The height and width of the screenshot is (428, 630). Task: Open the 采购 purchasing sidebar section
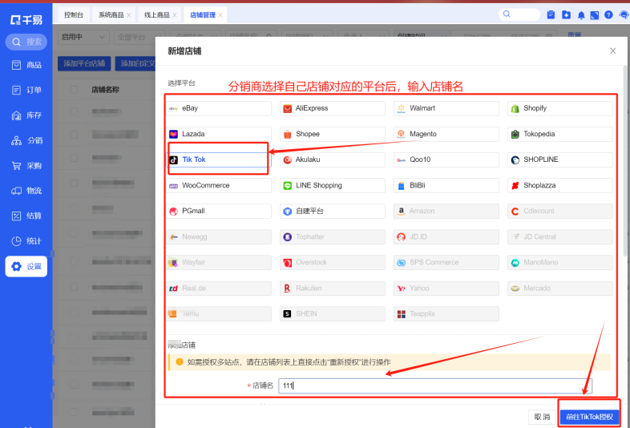(x=26, y=166)
